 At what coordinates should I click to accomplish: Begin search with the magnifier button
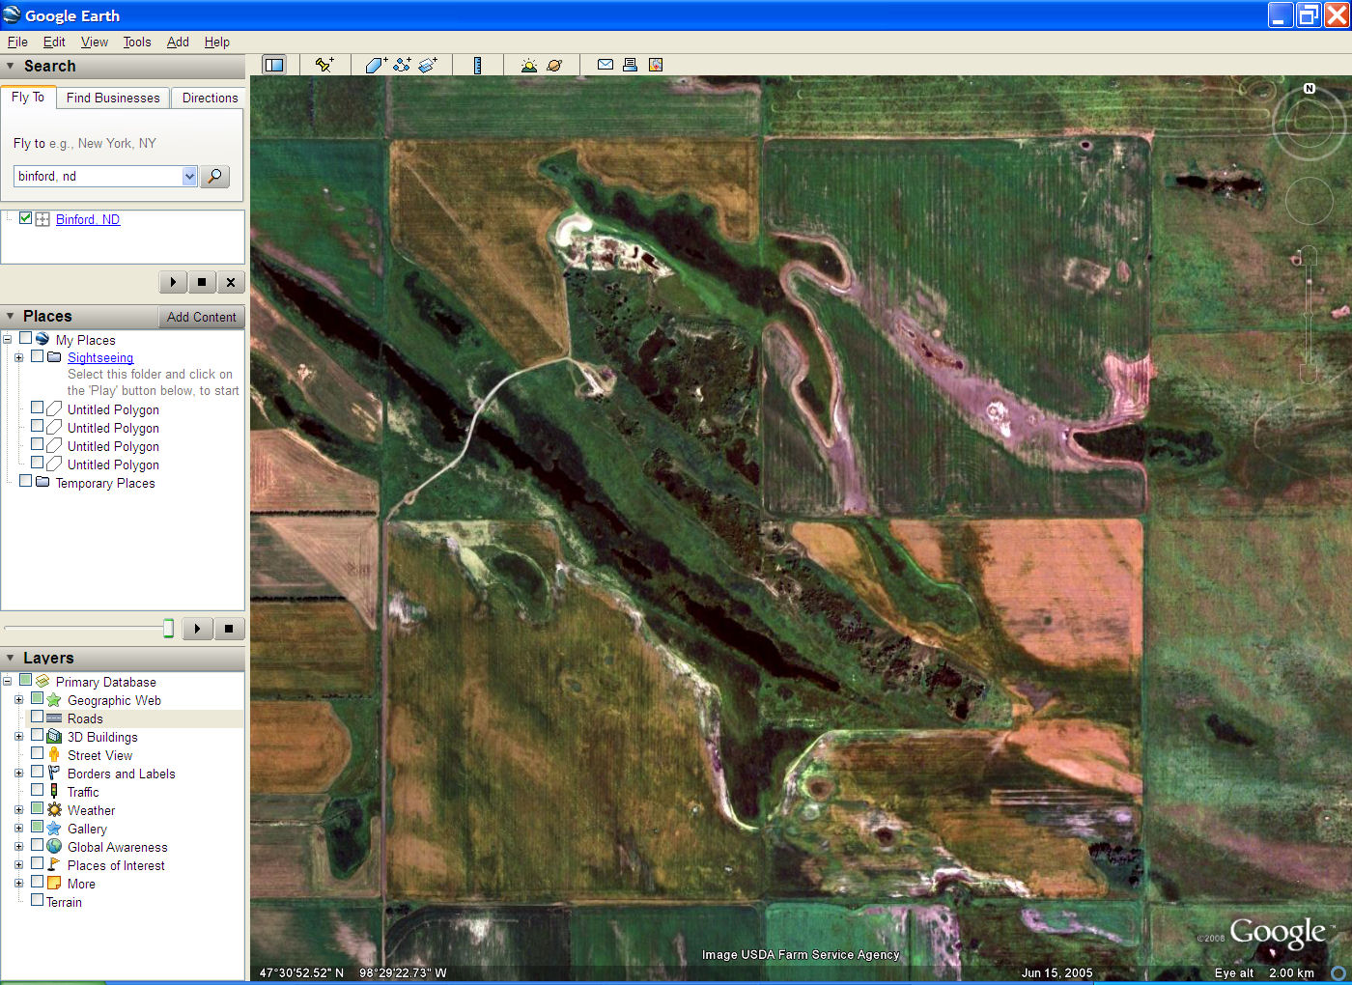[214, 176]
